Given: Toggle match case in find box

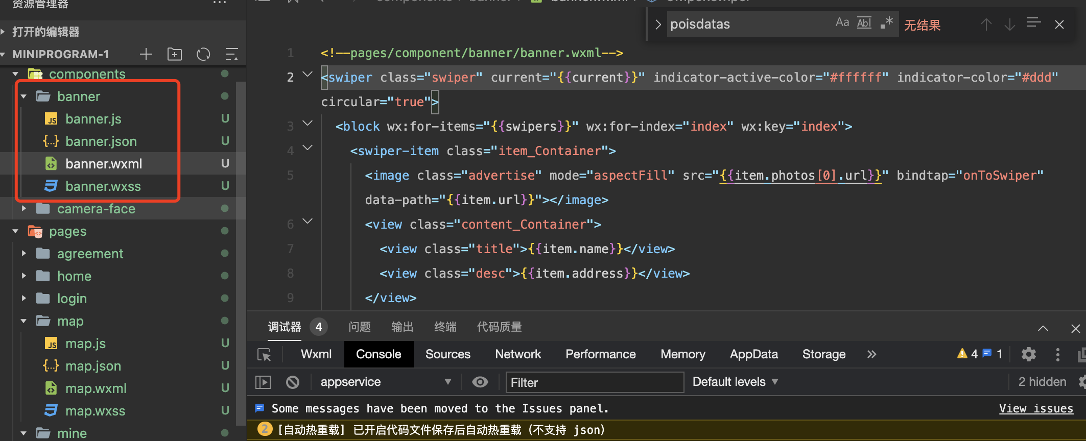Looking at the screenshot, I should pyautogui.click(x=842, y=23).
